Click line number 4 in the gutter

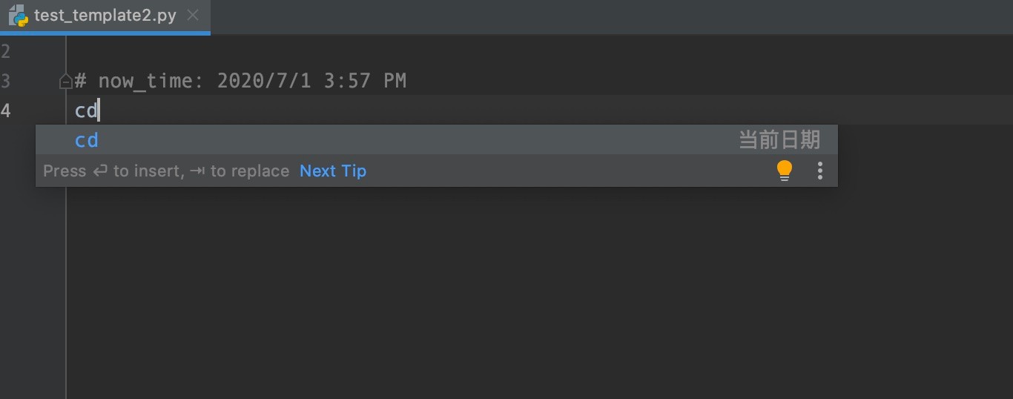tap(6, 111)
